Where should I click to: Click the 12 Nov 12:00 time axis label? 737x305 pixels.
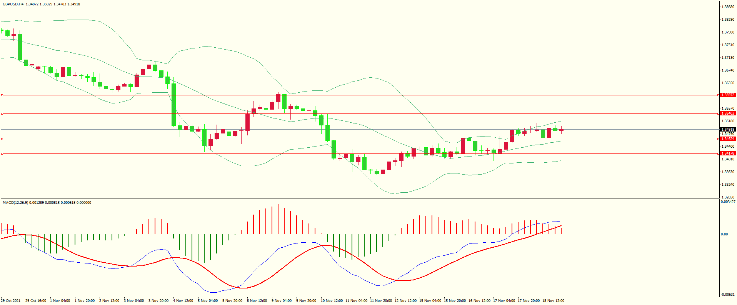405,301
